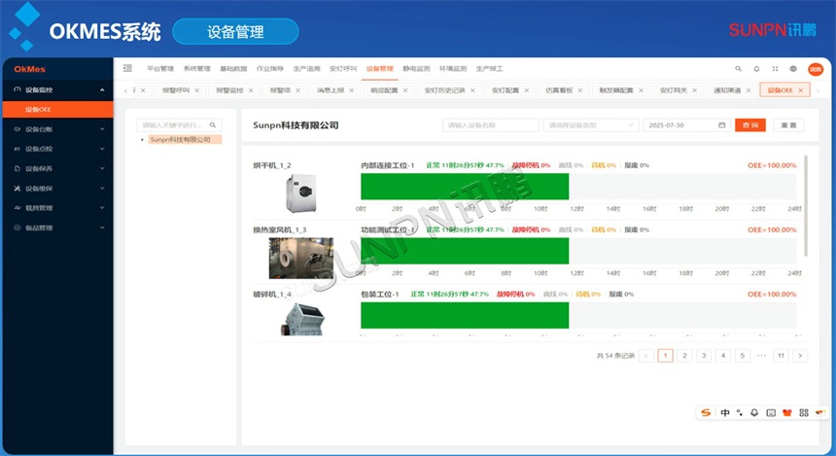Image resolution: width=836 pixels, height=456 pixels.
Task: Click the orange 查询 query button
Action: point(750,124)
